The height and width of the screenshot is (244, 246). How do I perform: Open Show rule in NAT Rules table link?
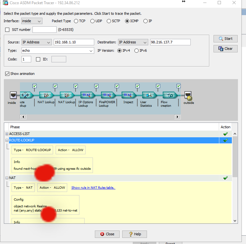pos(93,187)
